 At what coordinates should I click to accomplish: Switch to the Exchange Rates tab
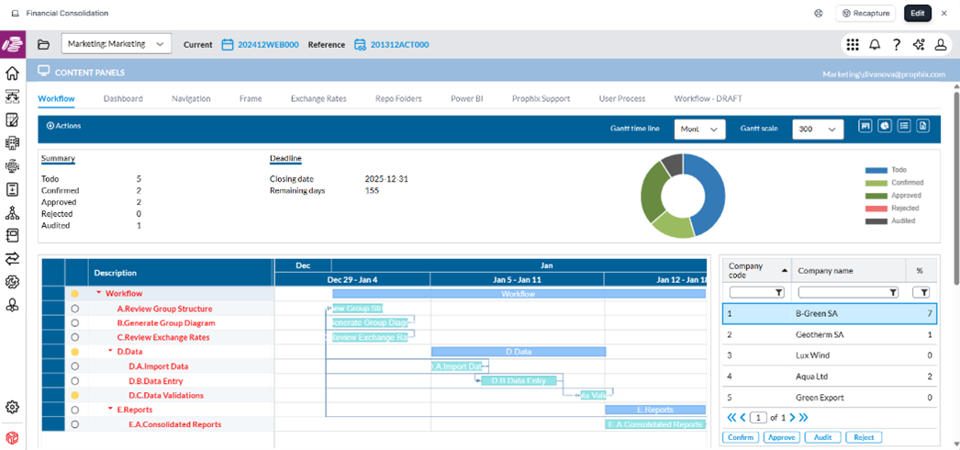pyautogui.click(x=318, y=98)
